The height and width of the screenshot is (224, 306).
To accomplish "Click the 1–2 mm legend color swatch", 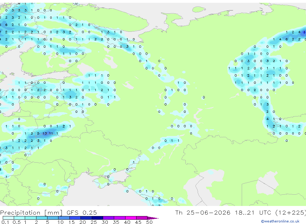I will click(x=31, y=218).
